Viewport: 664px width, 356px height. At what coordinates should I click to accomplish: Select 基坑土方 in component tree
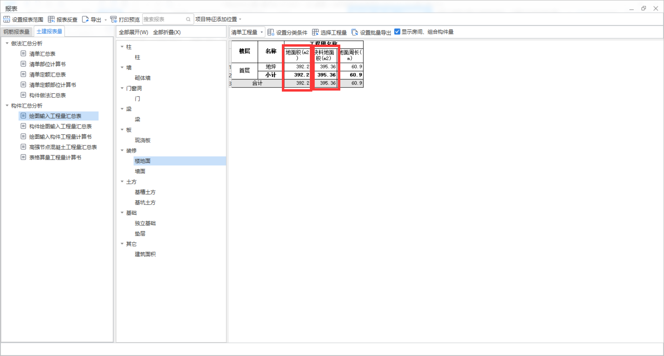145,203
